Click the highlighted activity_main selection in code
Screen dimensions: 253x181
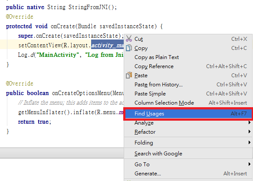coord(108,45)
